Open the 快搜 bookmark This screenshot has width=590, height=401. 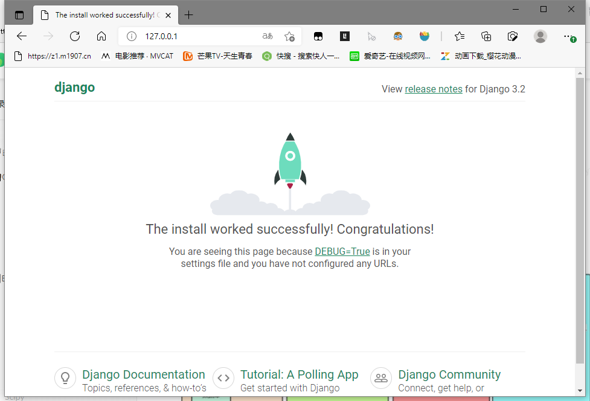point(301,56)
